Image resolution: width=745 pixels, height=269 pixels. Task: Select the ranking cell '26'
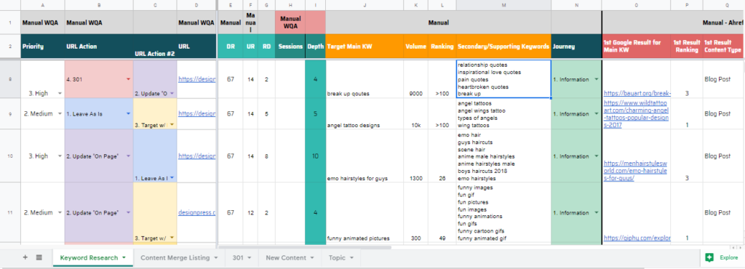[x=442, y=156]
